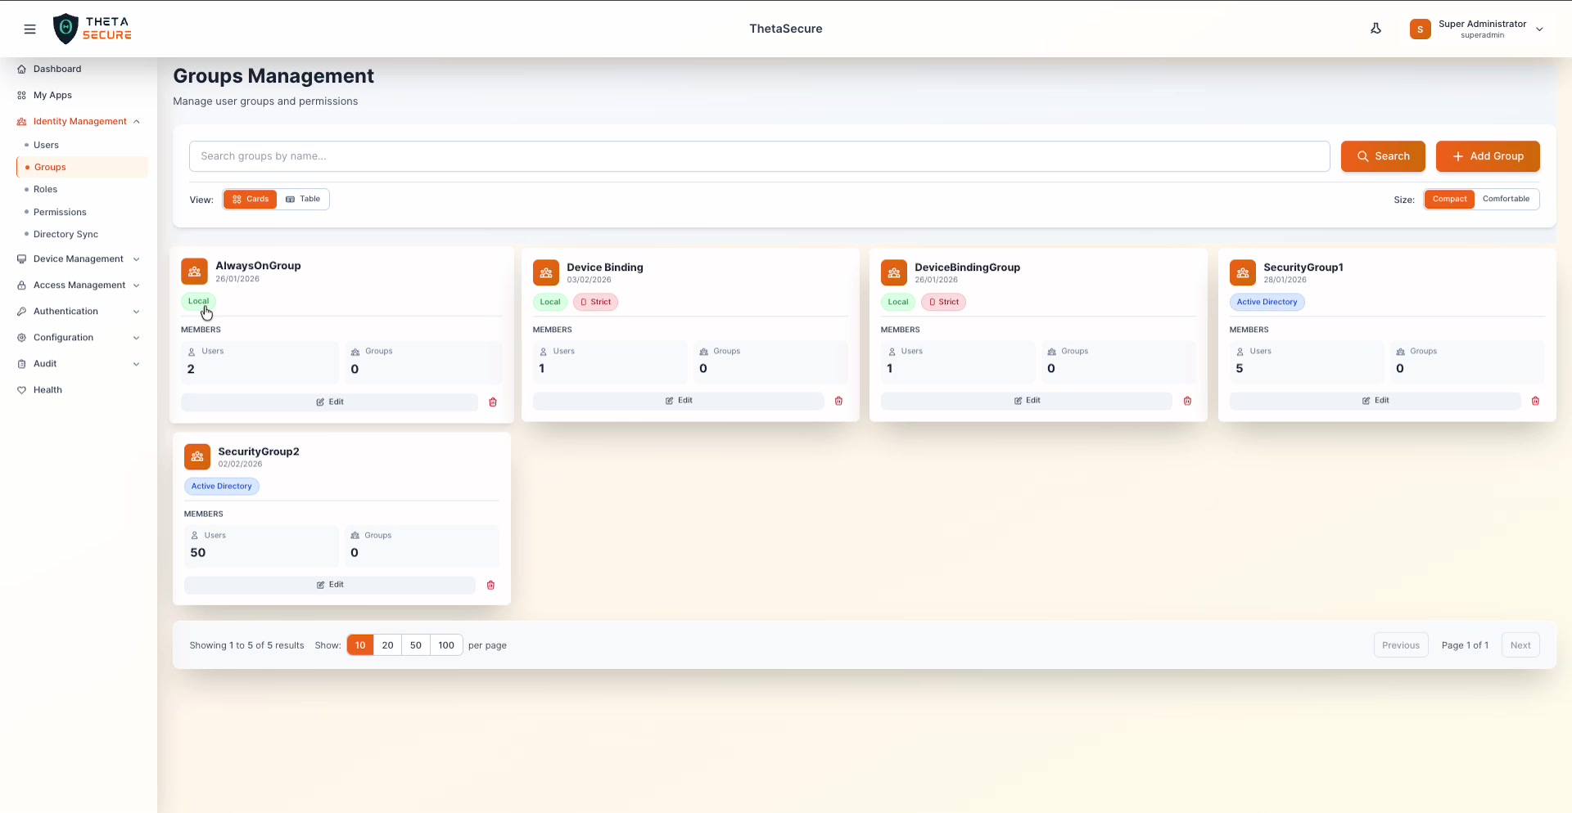Open Directory Sync page
This screenshot has width=1572, height=813.
[x=65, y=235]
